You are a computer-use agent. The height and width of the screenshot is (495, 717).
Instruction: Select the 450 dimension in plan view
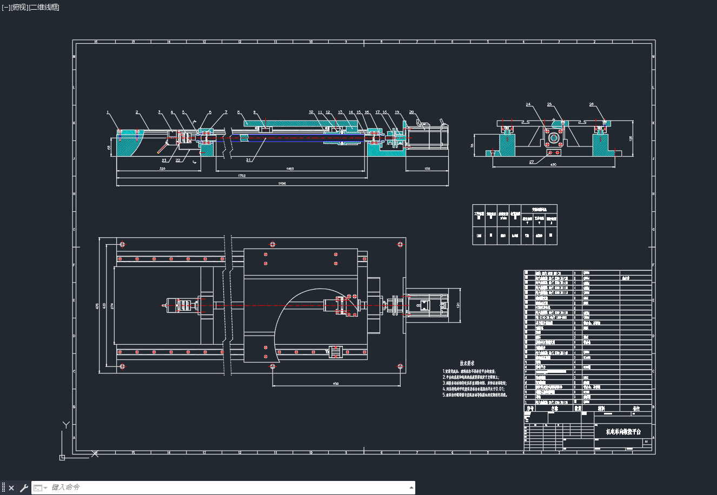click(x=335, y=384)
